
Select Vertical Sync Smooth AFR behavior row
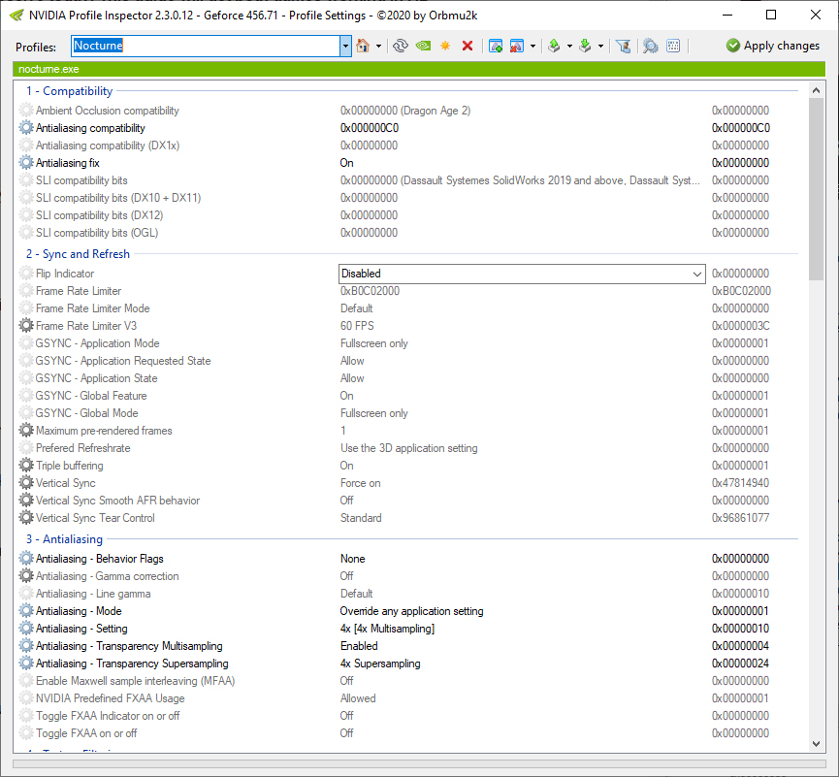[409, 501]
